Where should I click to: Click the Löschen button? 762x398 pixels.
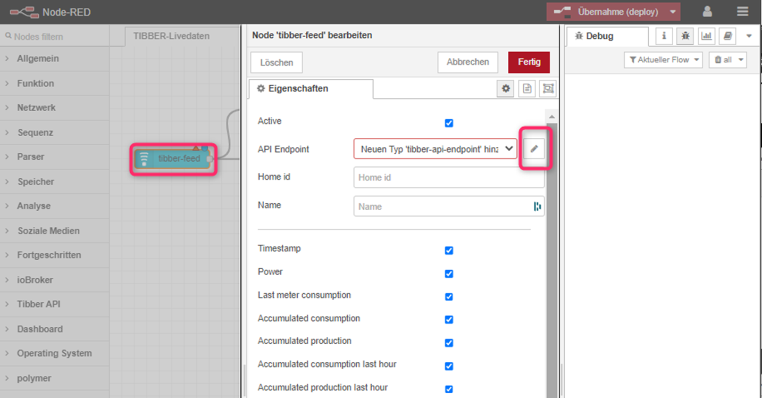[277, 62]
